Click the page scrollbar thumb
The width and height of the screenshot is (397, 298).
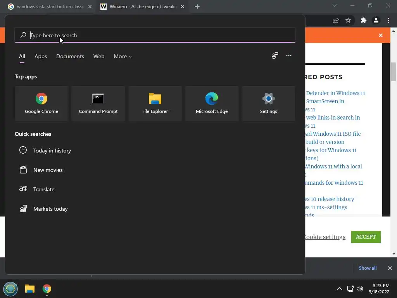coord(394,72)
